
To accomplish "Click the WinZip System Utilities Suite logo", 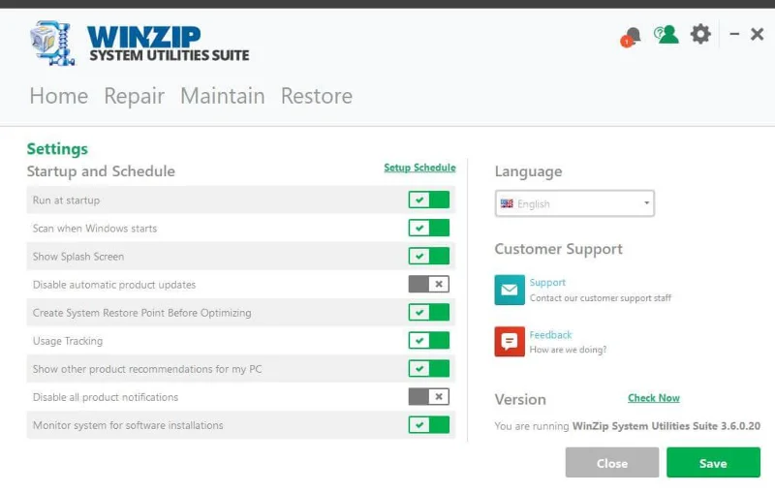I will pos(139,43).
